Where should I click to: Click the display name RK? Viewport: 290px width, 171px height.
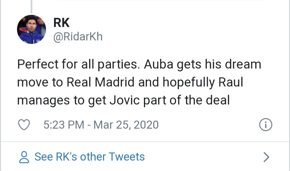click(x=61, y=22)
